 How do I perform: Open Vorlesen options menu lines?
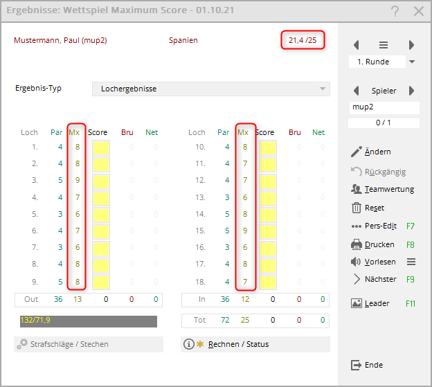coord(411,262)
